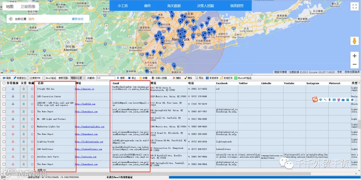Open the 决策人挖掘 top menu

pyautogui.click(x=205, y=6)
